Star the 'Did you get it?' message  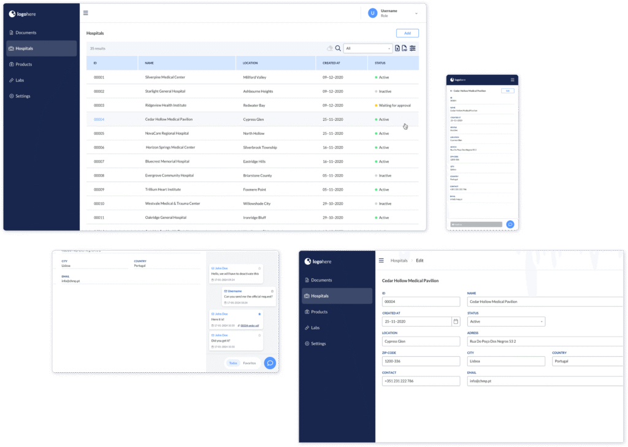(x=259, y=335)
